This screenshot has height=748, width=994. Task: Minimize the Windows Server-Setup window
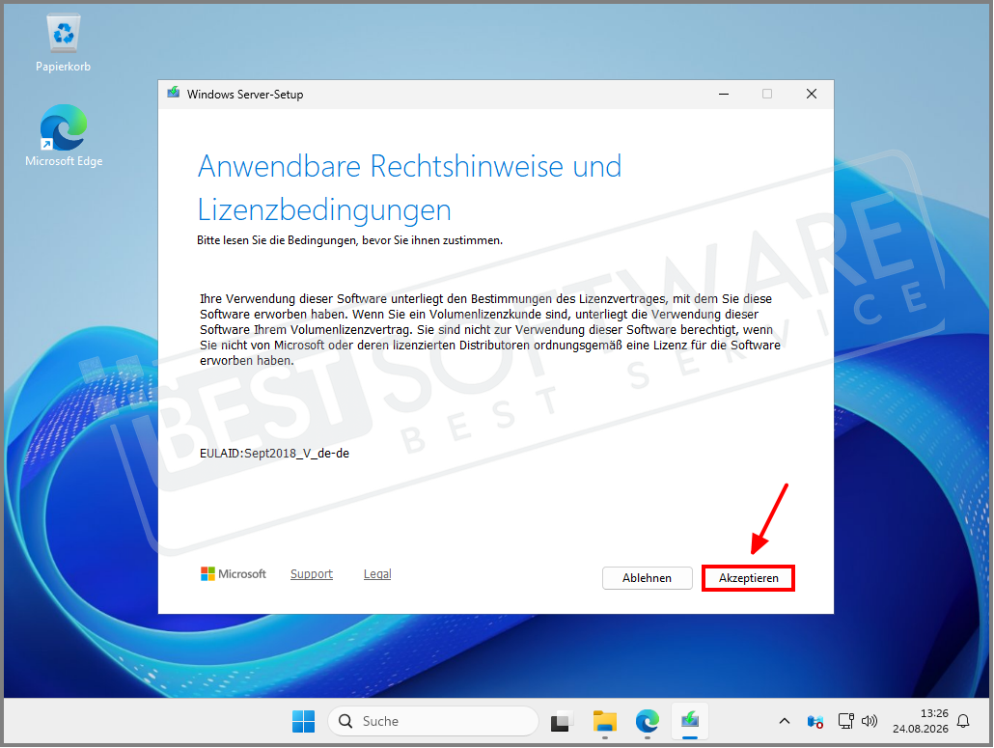pyautogui.click(x=724, y=94)
